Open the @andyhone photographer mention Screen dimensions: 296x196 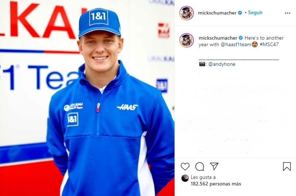222,64
